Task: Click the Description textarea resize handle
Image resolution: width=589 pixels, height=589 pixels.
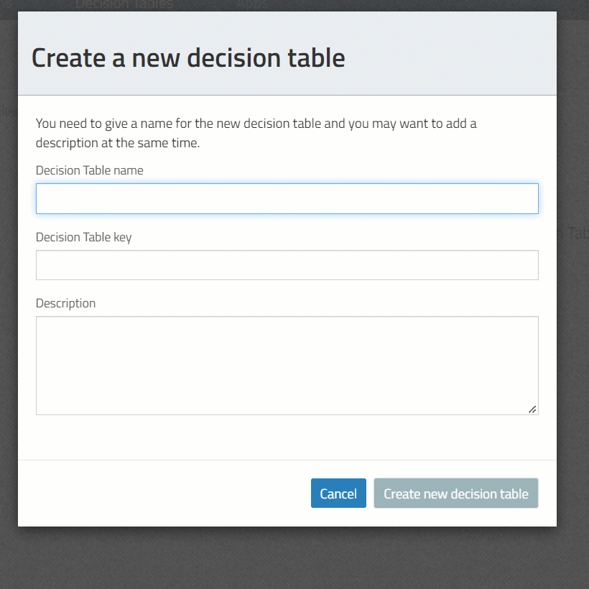Action: click(x=532, y=409)
